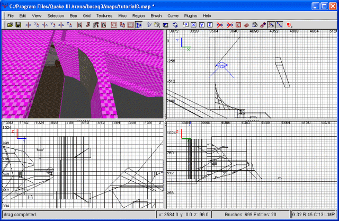Open the Bsp menu
339x221 pixels.
[x=73, y=16]
